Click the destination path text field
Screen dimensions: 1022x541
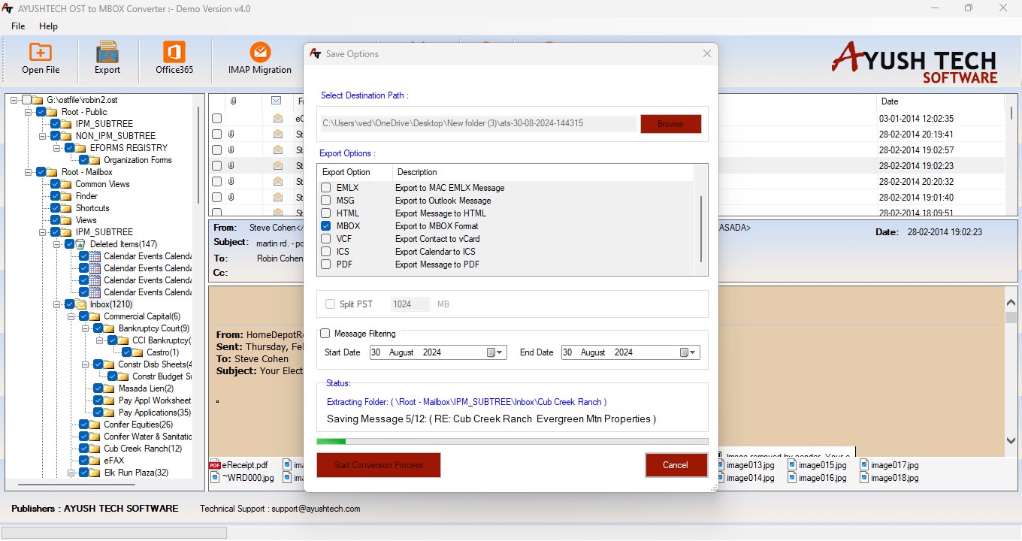pyautogui.click(x=478, y=124)
